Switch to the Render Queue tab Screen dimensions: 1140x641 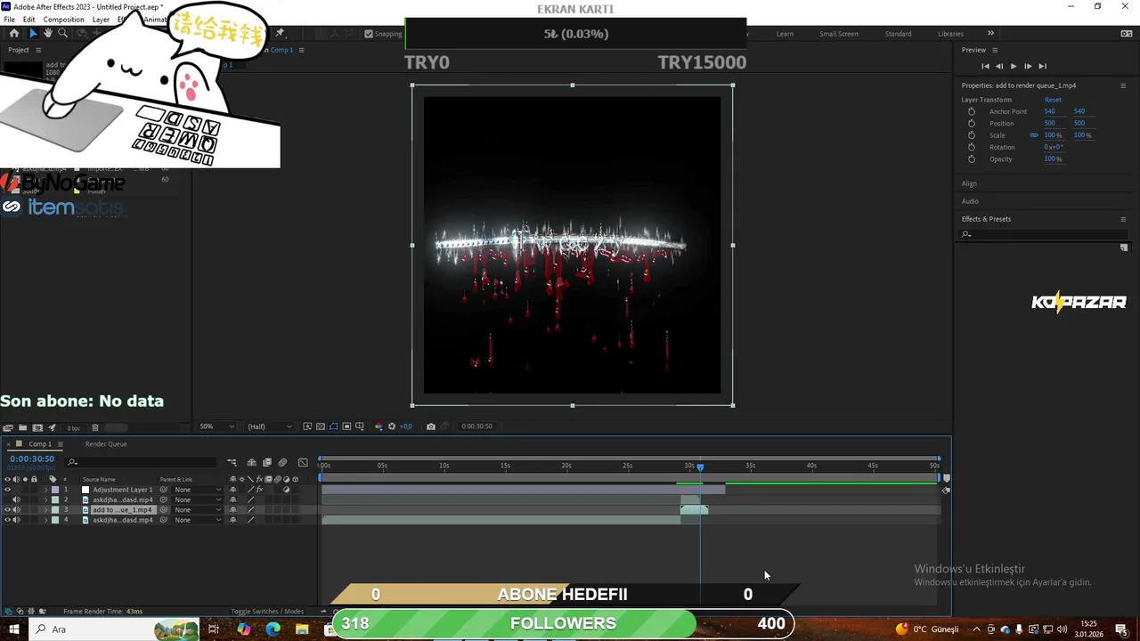click(106, 444)
